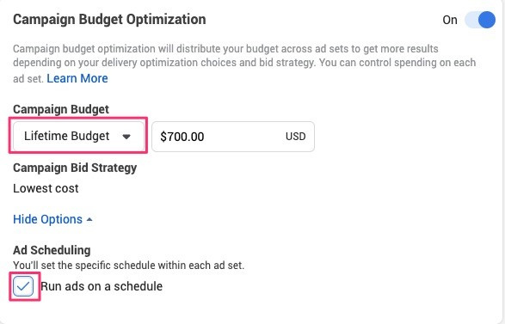
Task: Click the caret arrow in the Lifetime Budget selector
Action: click(x=126, y=137)
